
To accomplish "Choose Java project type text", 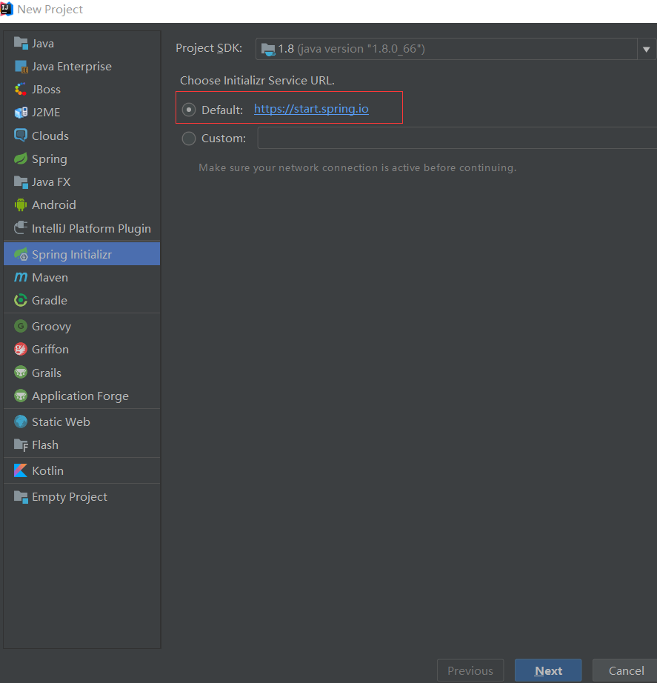I will click(43, 44).
